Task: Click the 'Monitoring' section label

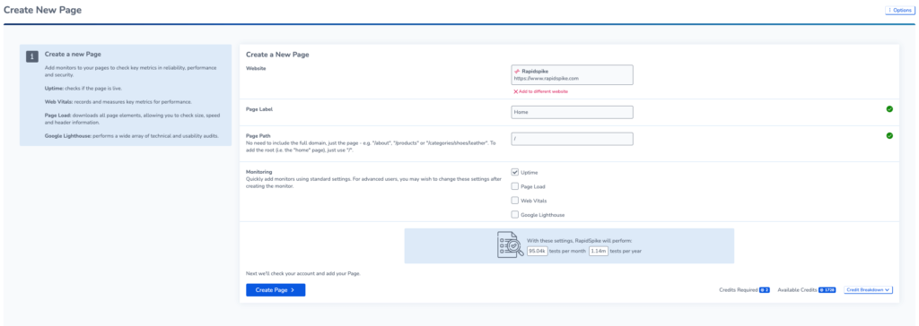Action: tap(258, 172)
